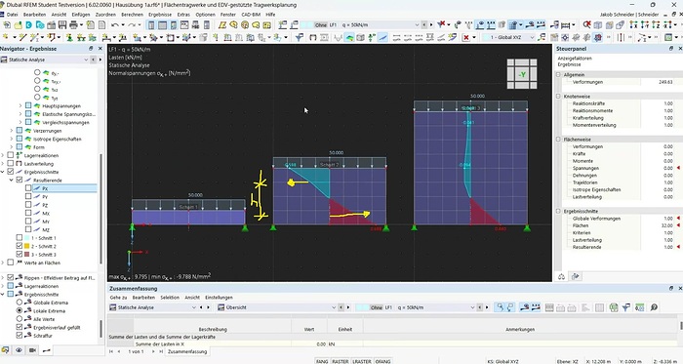The width and height of the screenshot is (683, 364).
Task: Click the delete results red X icon
Action: click(x=466, y=37)
